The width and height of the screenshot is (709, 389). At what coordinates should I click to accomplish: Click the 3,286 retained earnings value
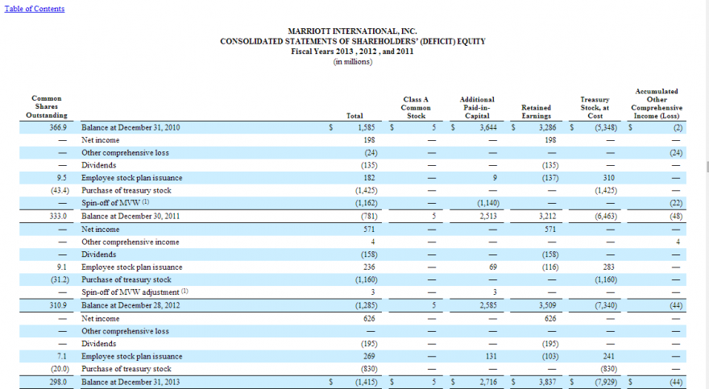pos(547,127)
